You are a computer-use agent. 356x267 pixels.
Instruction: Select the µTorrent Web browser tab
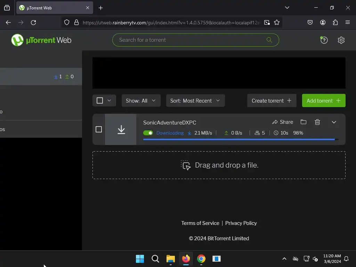[55, 8]
